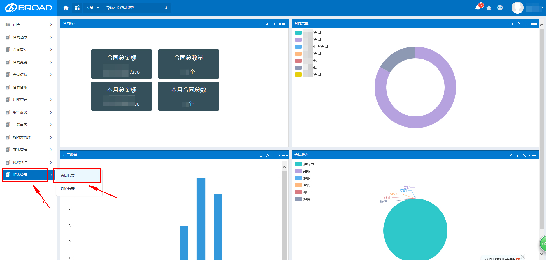Open 门户 in the sidebar
The width and height of the screenshot is (546, 260).
coord(29,25)
